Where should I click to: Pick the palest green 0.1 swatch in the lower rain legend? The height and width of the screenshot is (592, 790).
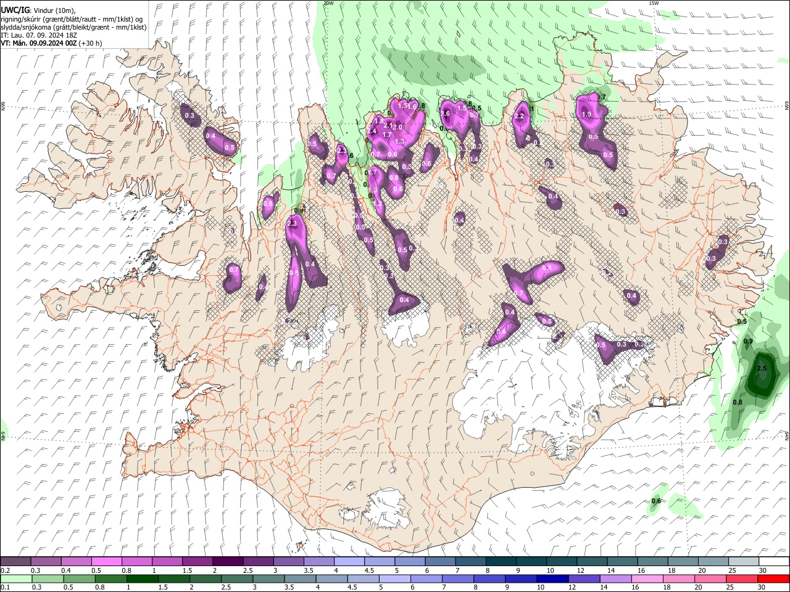coord(16,578)
